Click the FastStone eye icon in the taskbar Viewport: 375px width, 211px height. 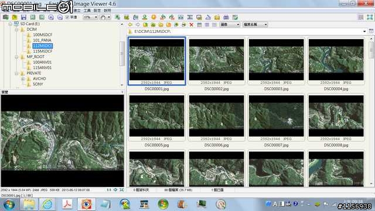pos(86,205)
